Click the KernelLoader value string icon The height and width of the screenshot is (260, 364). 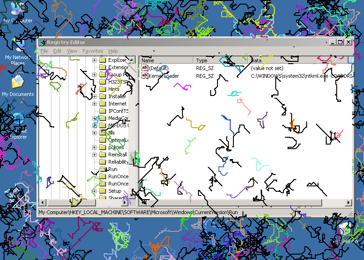point(144,75)
